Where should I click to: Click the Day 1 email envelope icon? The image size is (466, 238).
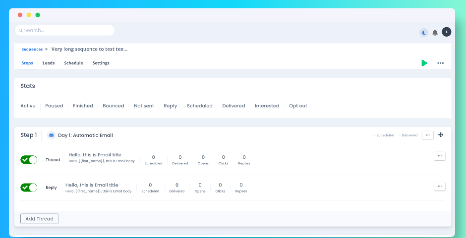(x=51, y=135)
